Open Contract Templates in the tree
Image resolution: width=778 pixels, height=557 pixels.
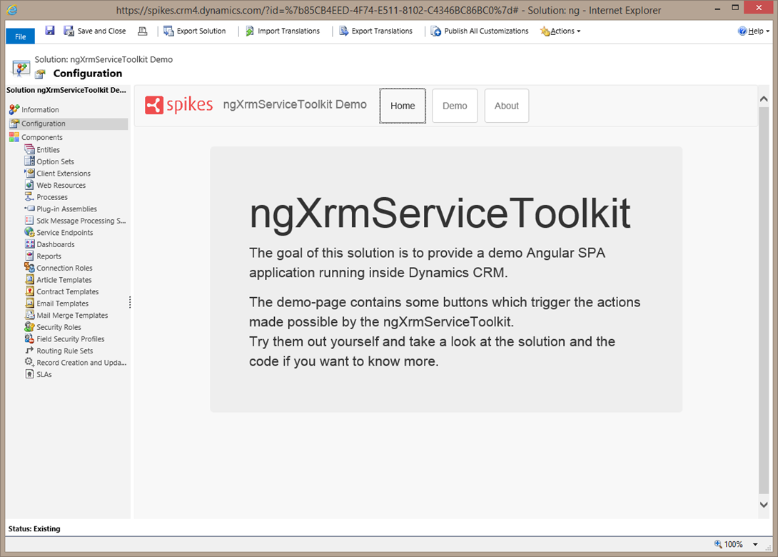(68, 292)
